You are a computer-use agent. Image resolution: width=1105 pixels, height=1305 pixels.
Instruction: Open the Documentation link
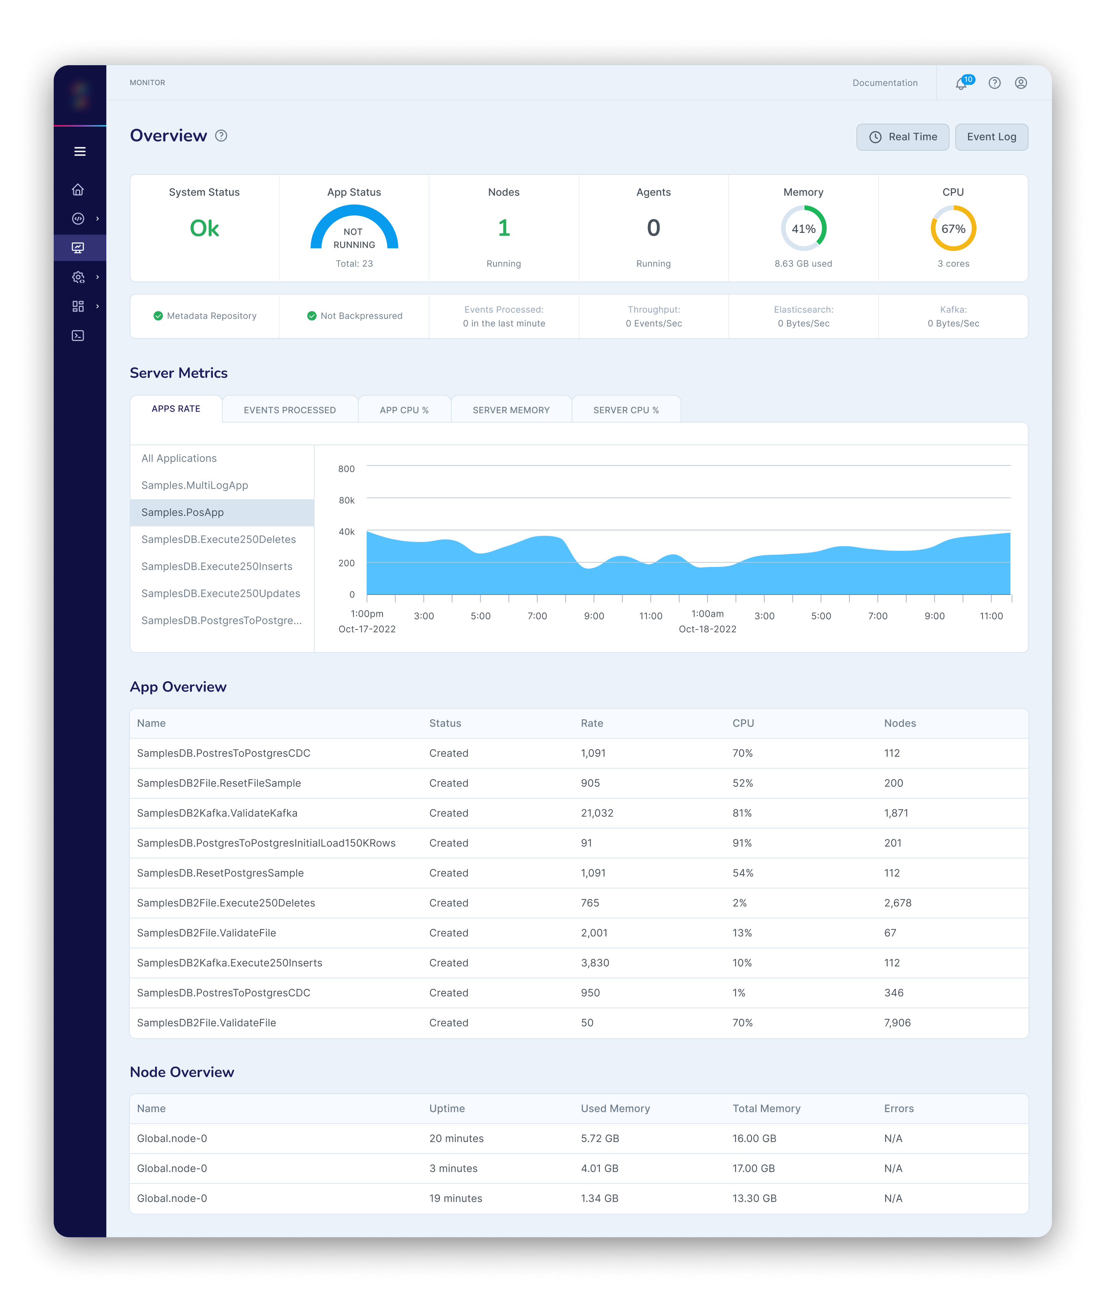coord(884,83)
